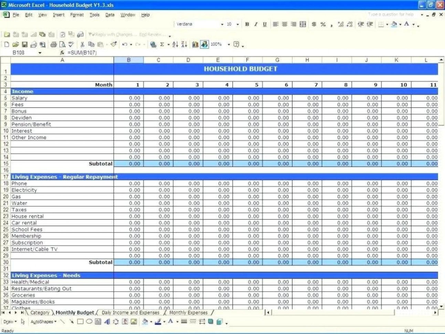Switch to the Daily Income and Expenses sheet
The width and height of the screenshot is (445, 334).
(129, 313)
